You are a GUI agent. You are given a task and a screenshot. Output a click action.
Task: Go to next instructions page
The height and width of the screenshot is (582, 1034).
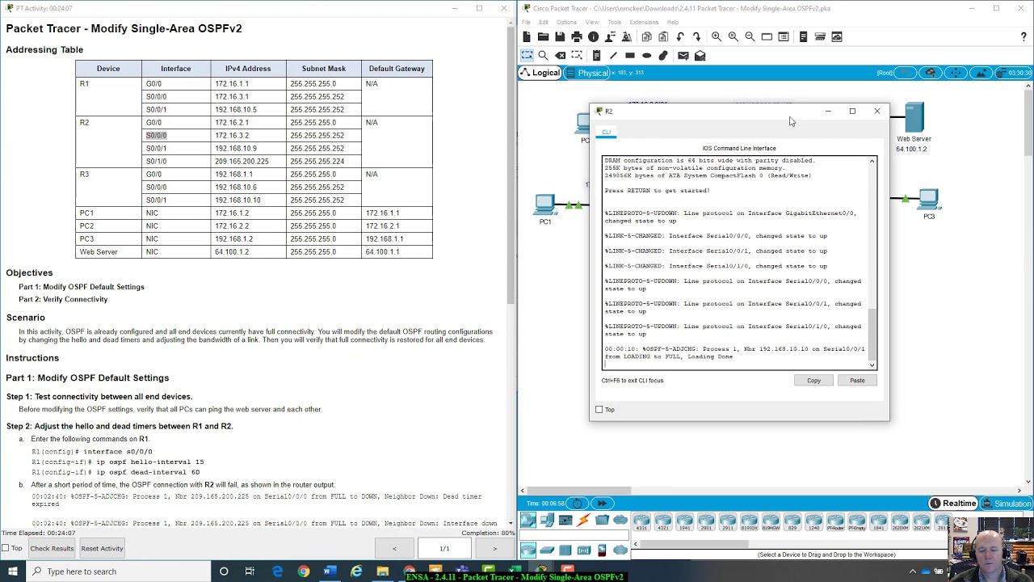pos(494,548)
